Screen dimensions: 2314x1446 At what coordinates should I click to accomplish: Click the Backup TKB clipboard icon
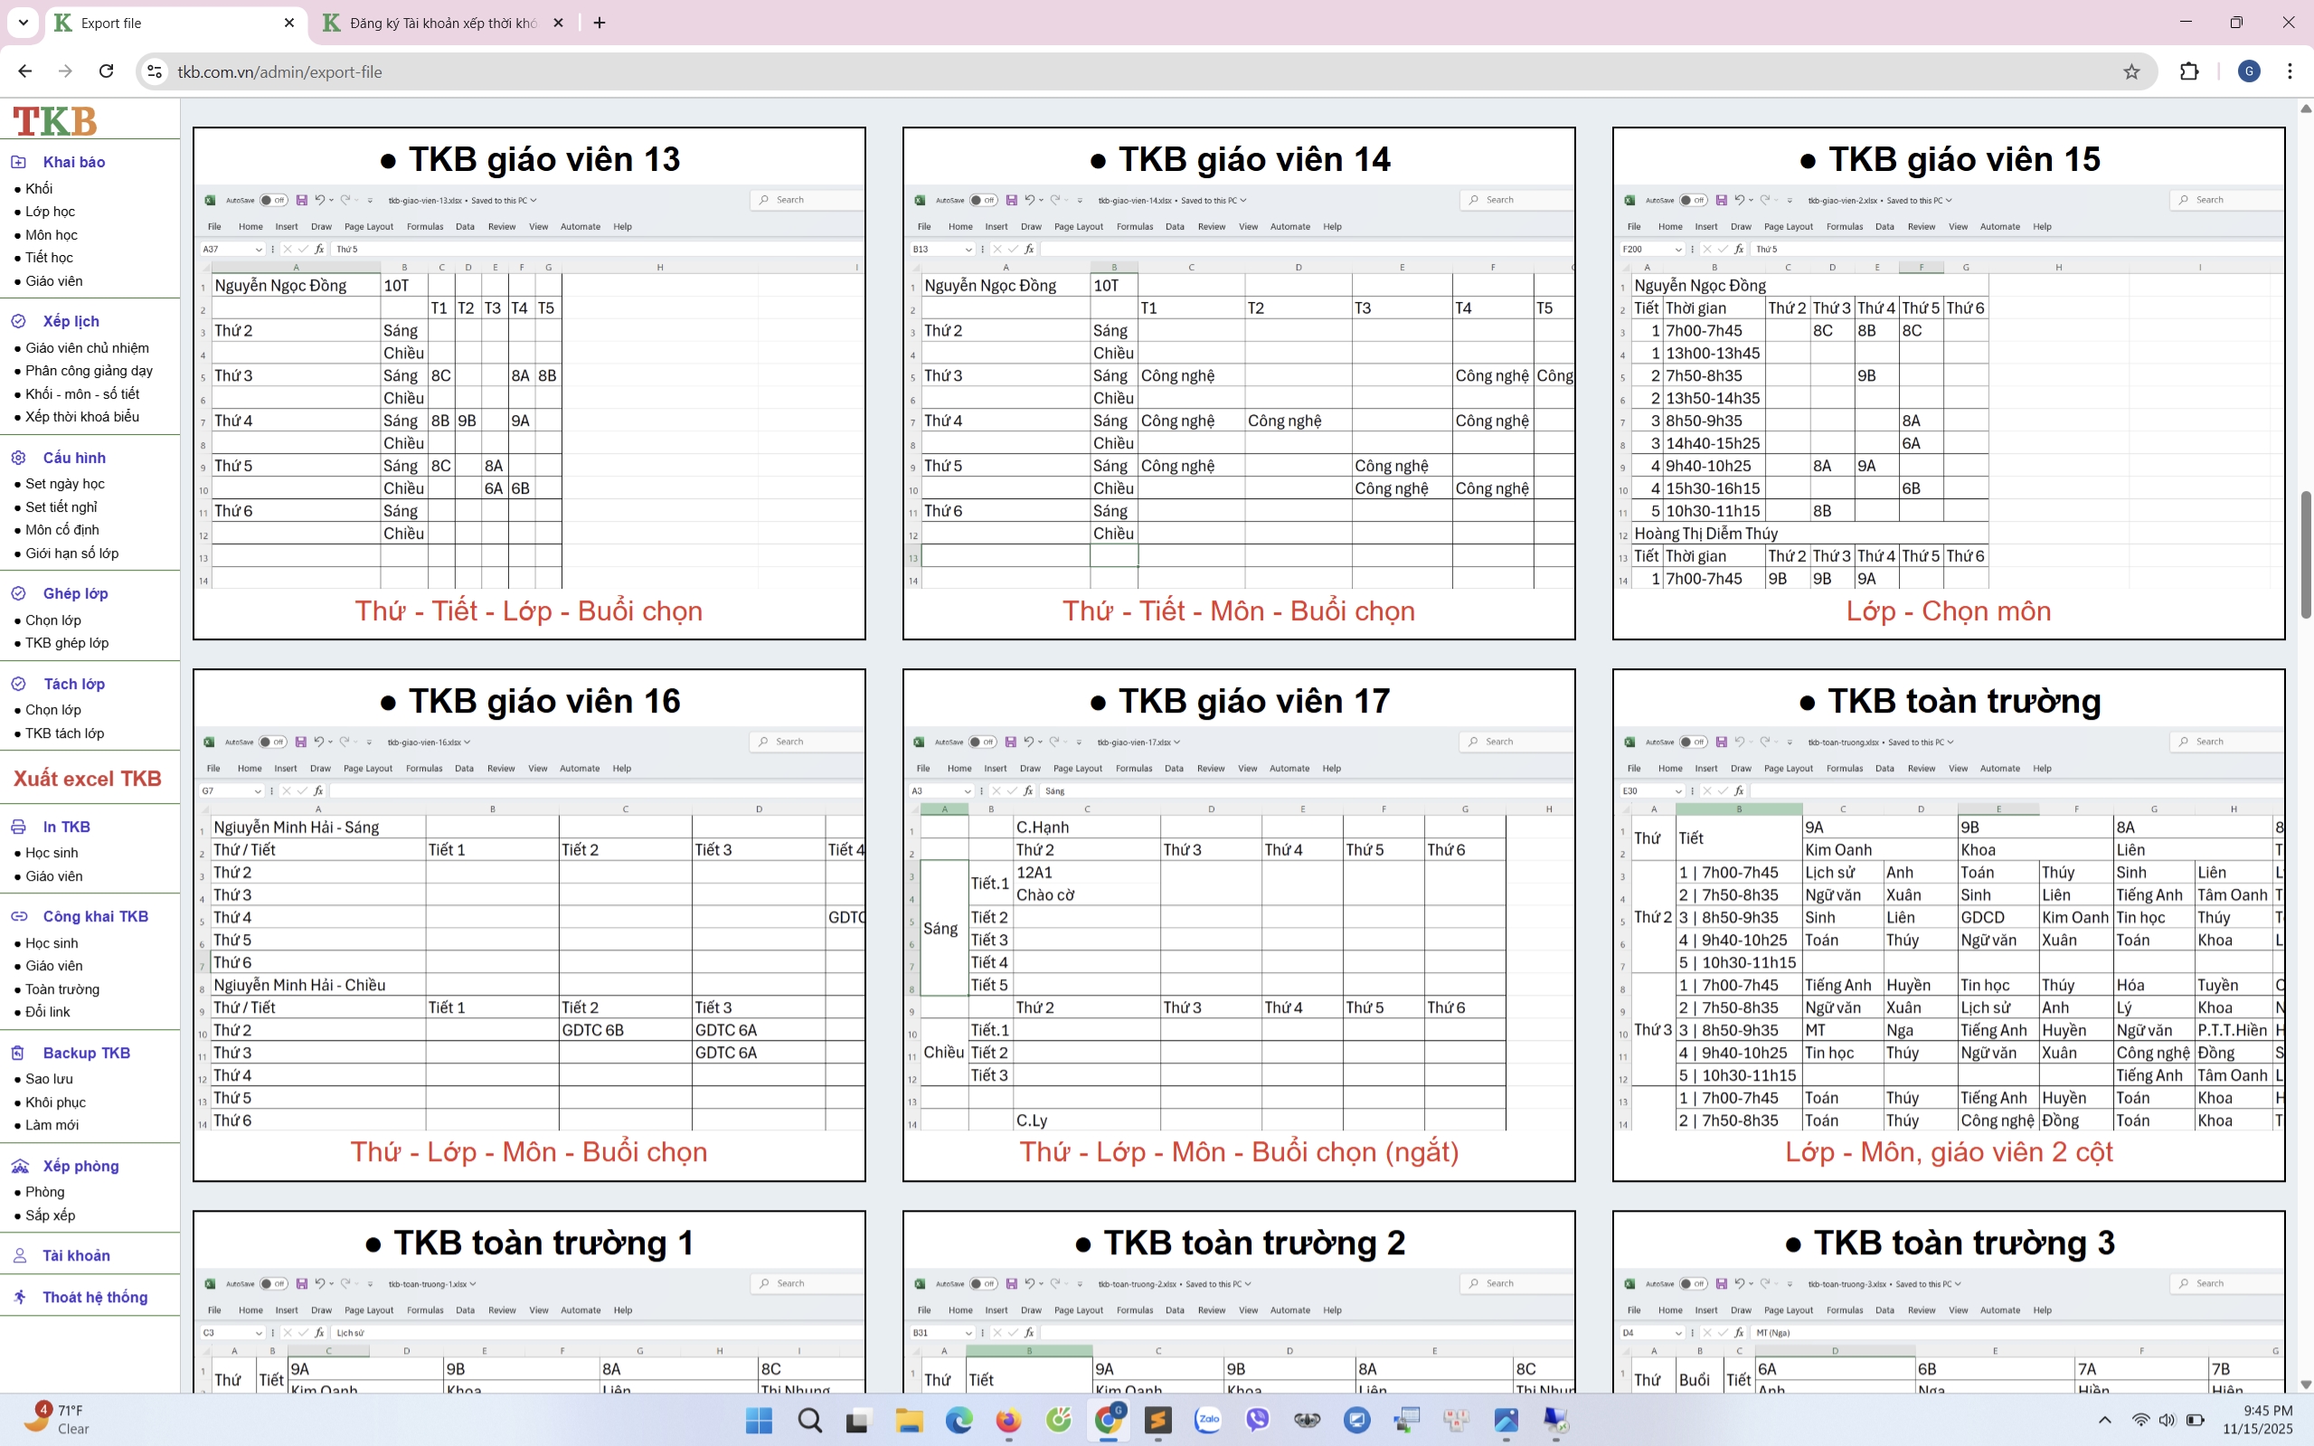tap(18, 1052)
